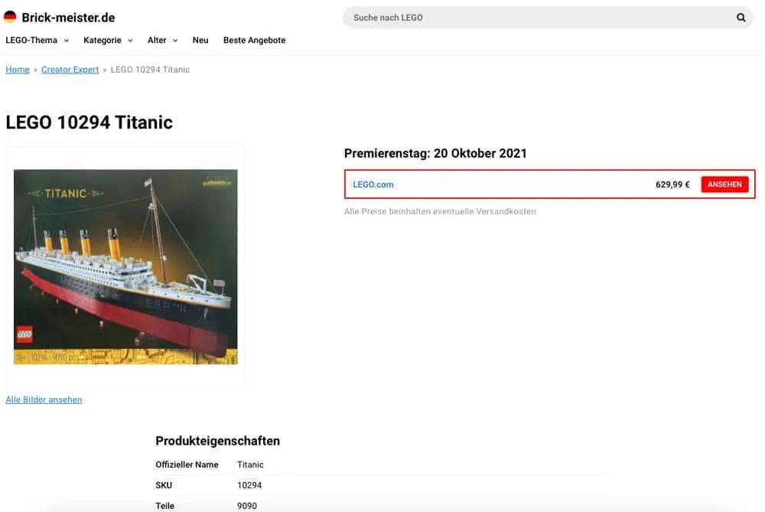Open the Alter menu
765x512 pixels.
pos(157,40)
